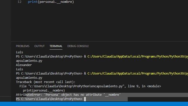Click the traceback file path encapsulamiento.py line 9
This screenshot has height=106, width=188.
pyautogui.click(x=90, y=86)
